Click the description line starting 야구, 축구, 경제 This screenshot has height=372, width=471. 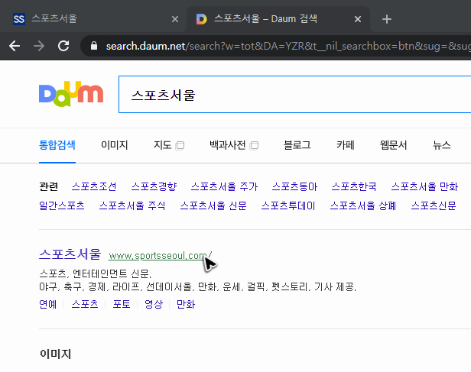point(197,287)
